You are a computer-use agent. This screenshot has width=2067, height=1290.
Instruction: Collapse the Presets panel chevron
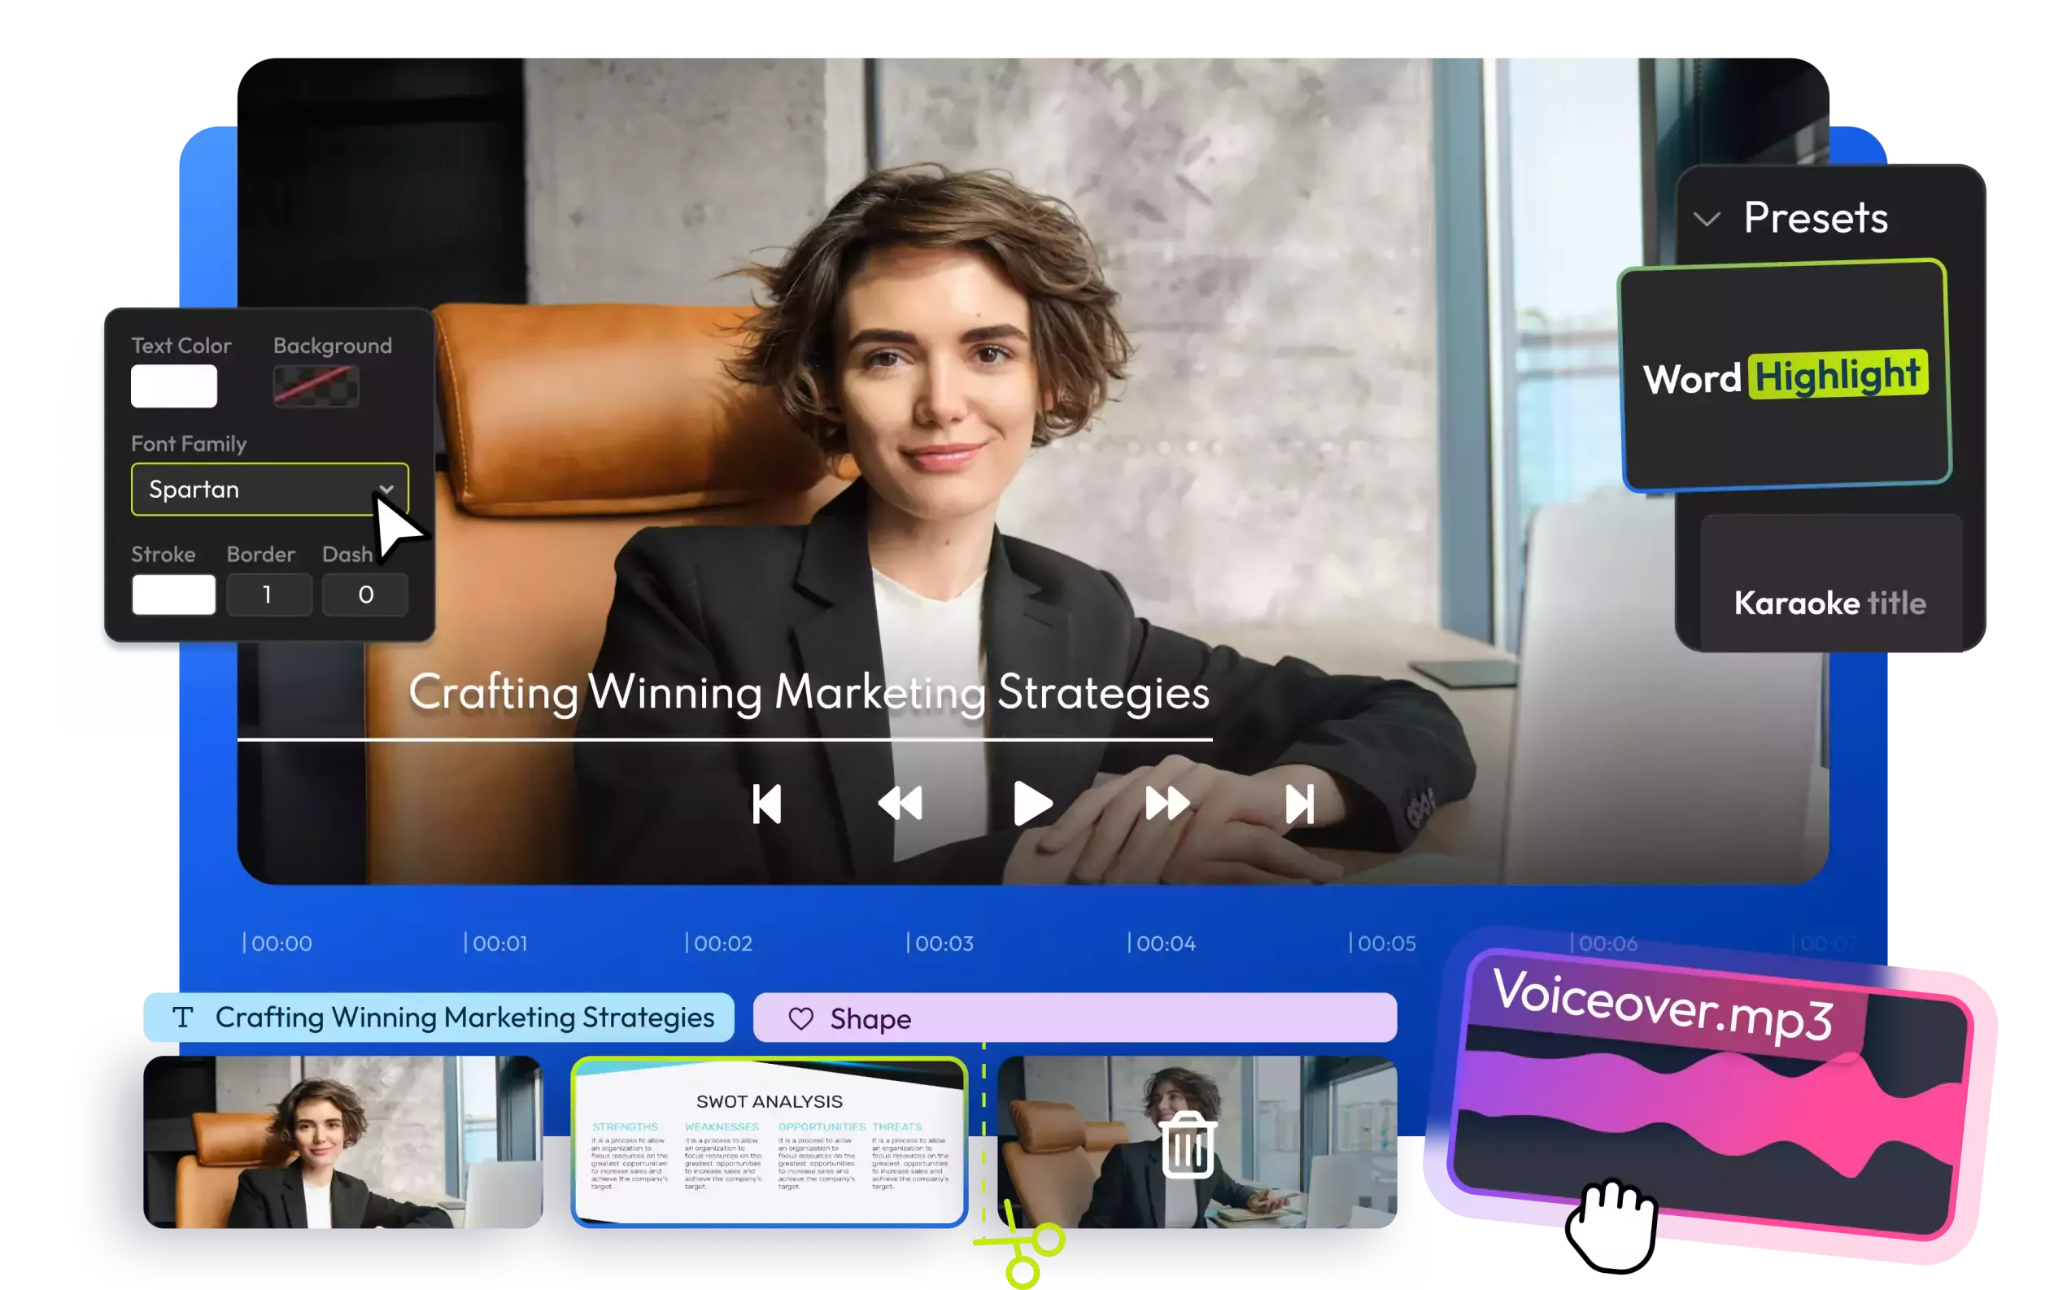(x=1706, y=220)
